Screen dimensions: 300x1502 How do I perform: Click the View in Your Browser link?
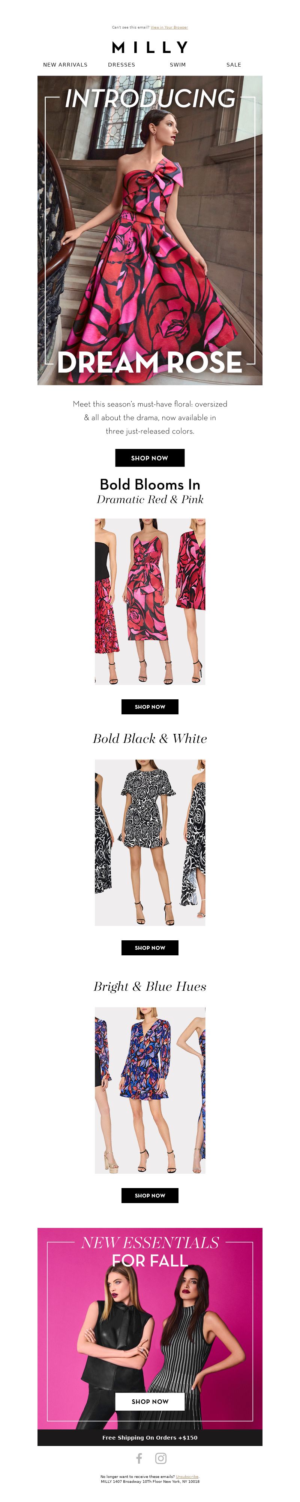169,27
